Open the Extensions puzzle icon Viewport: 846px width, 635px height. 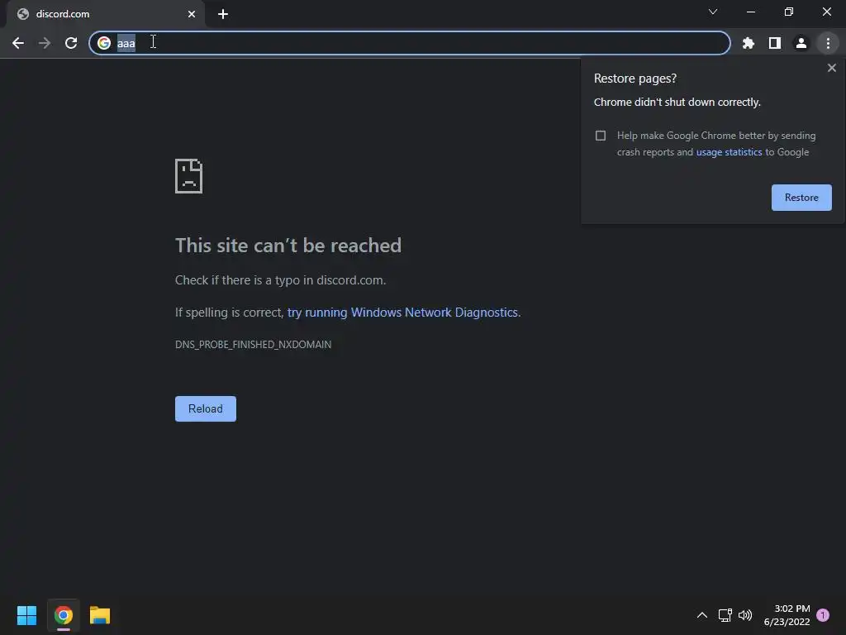point(749,43)
